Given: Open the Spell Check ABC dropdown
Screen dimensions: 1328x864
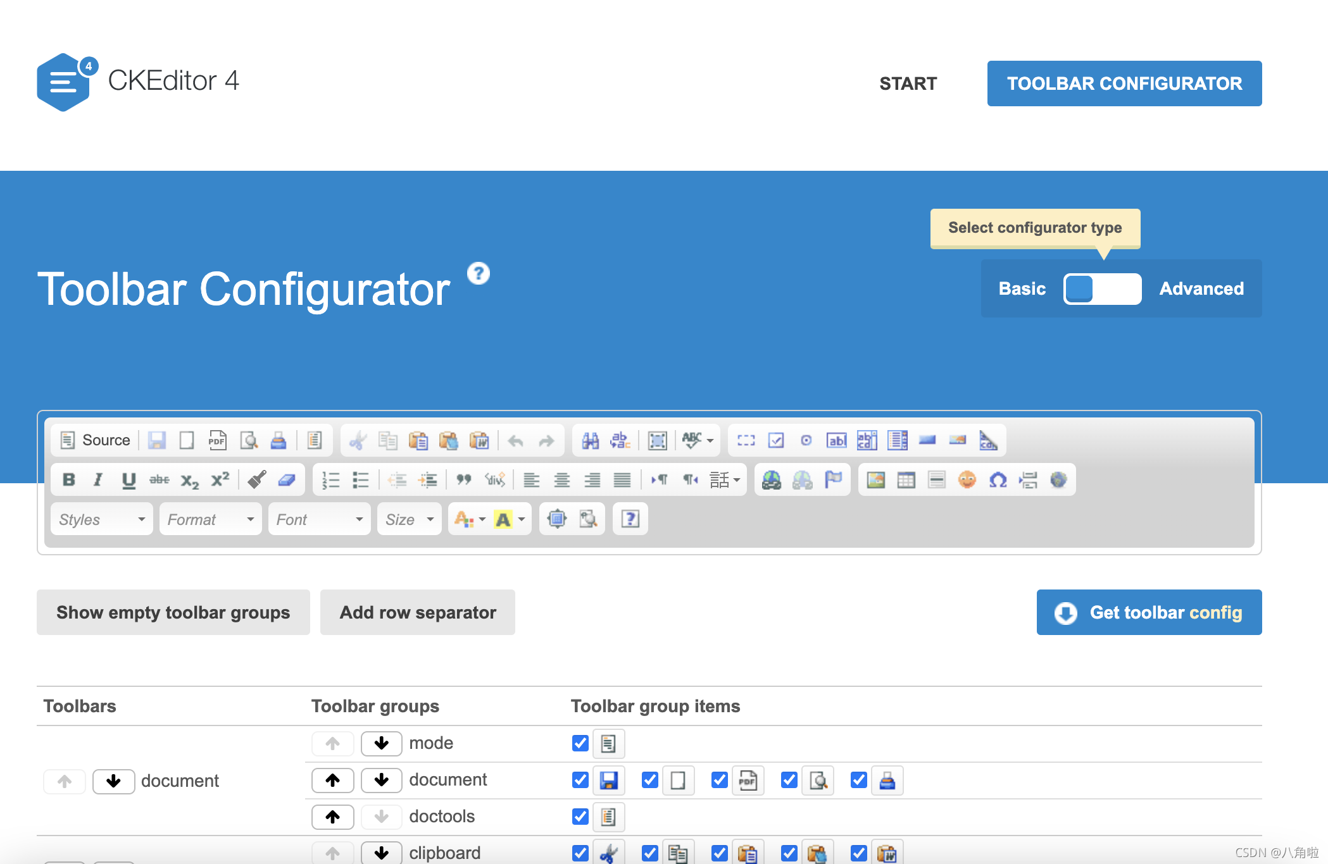Looking at the screenshot, I should point(698,440).
